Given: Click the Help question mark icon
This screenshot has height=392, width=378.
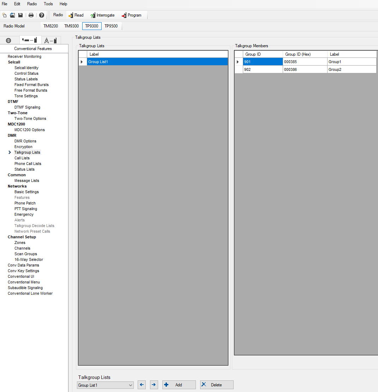Looking at the screenshot, I should coord(42,15).
